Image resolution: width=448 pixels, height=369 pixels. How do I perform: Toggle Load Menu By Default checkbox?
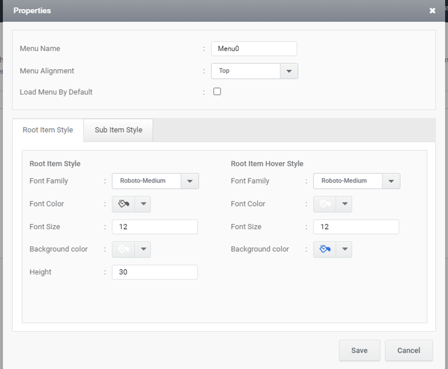(x=217, y=91)
